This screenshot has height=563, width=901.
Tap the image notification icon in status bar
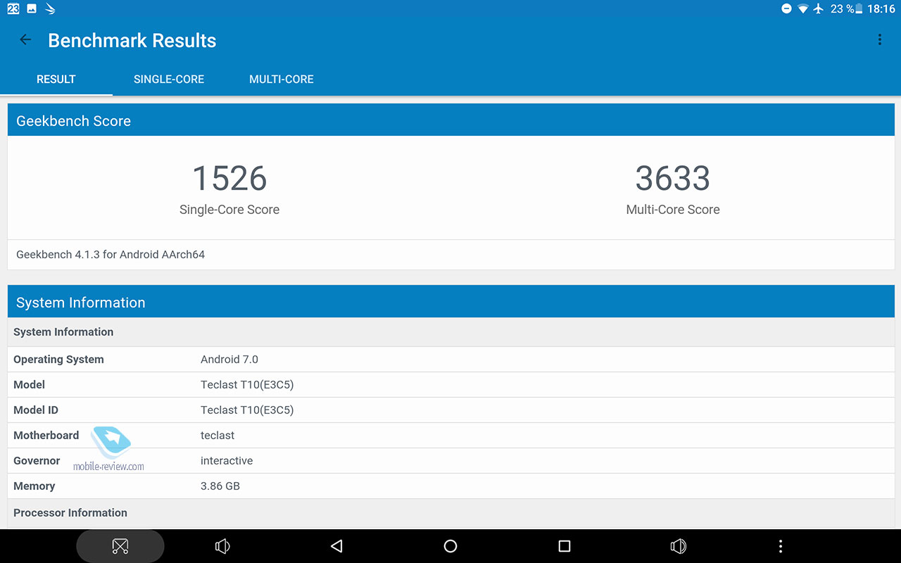(32, 9)
